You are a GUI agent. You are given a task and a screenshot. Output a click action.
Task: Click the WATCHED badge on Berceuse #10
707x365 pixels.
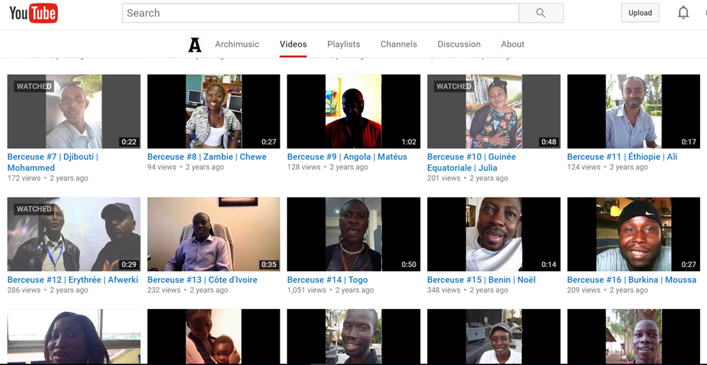point(454,86)
